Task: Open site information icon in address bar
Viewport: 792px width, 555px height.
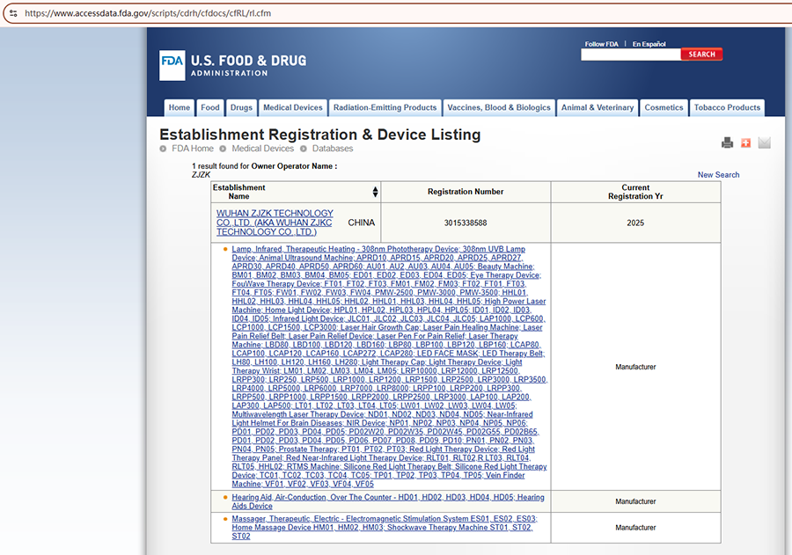Action: 12,13
